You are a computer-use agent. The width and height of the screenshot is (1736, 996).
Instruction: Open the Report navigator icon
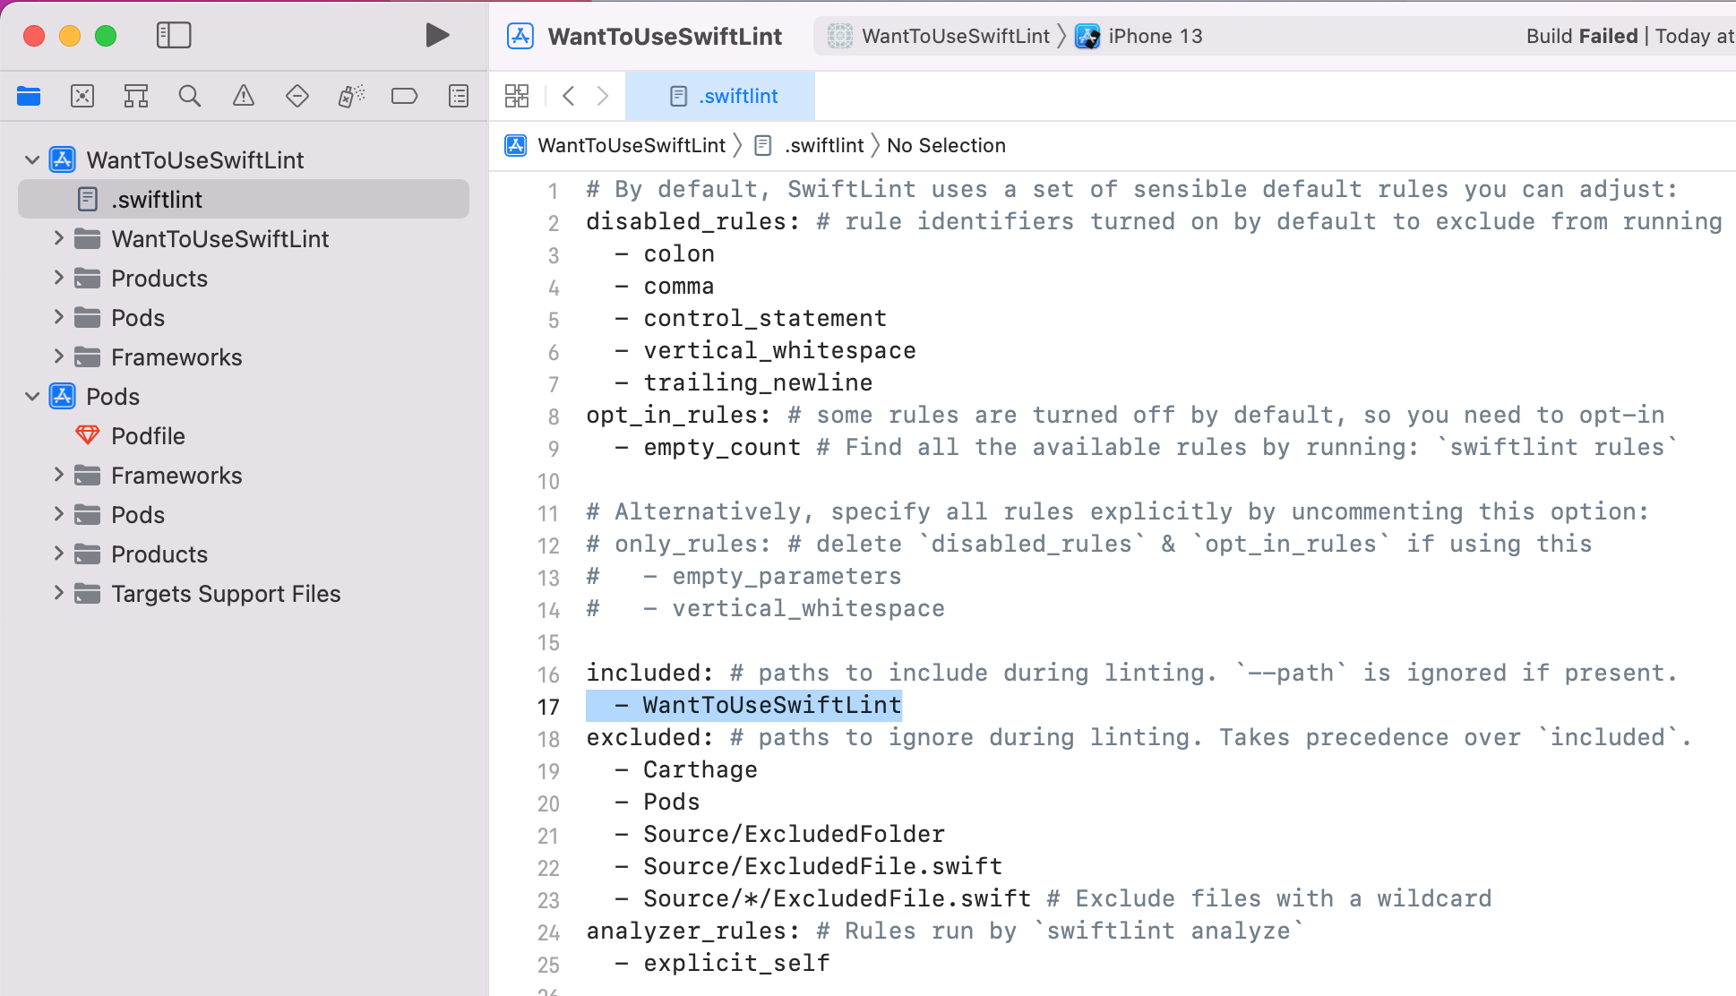(459, 96)
